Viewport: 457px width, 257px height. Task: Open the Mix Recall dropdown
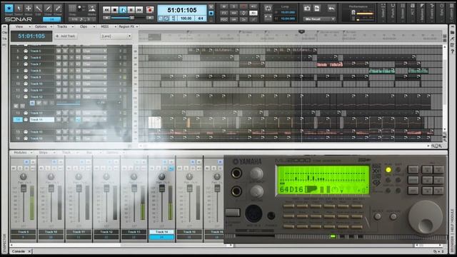(319, 19)
